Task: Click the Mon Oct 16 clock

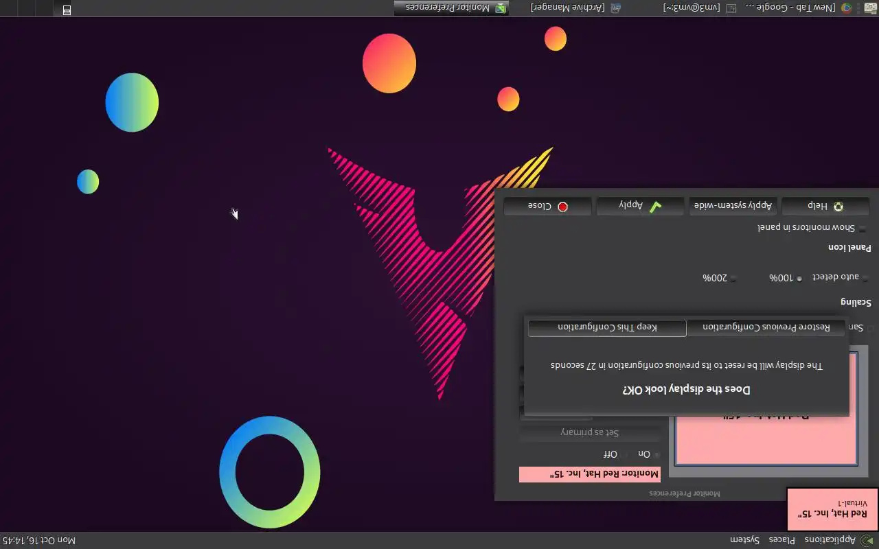Action: coord(38,540)
